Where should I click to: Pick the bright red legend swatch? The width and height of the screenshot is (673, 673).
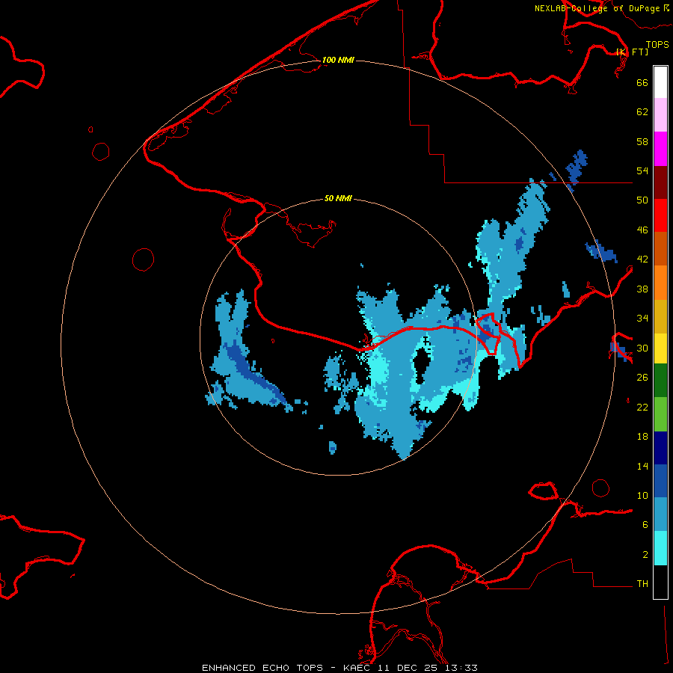(660, 215)
